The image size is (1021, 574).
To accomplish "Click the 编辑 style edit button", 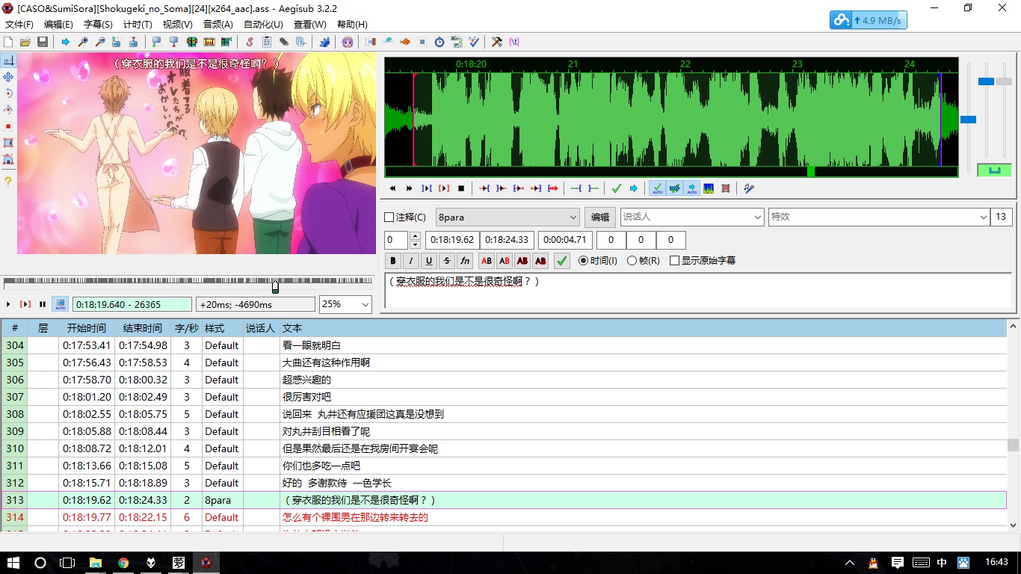I will click(600, 217).
